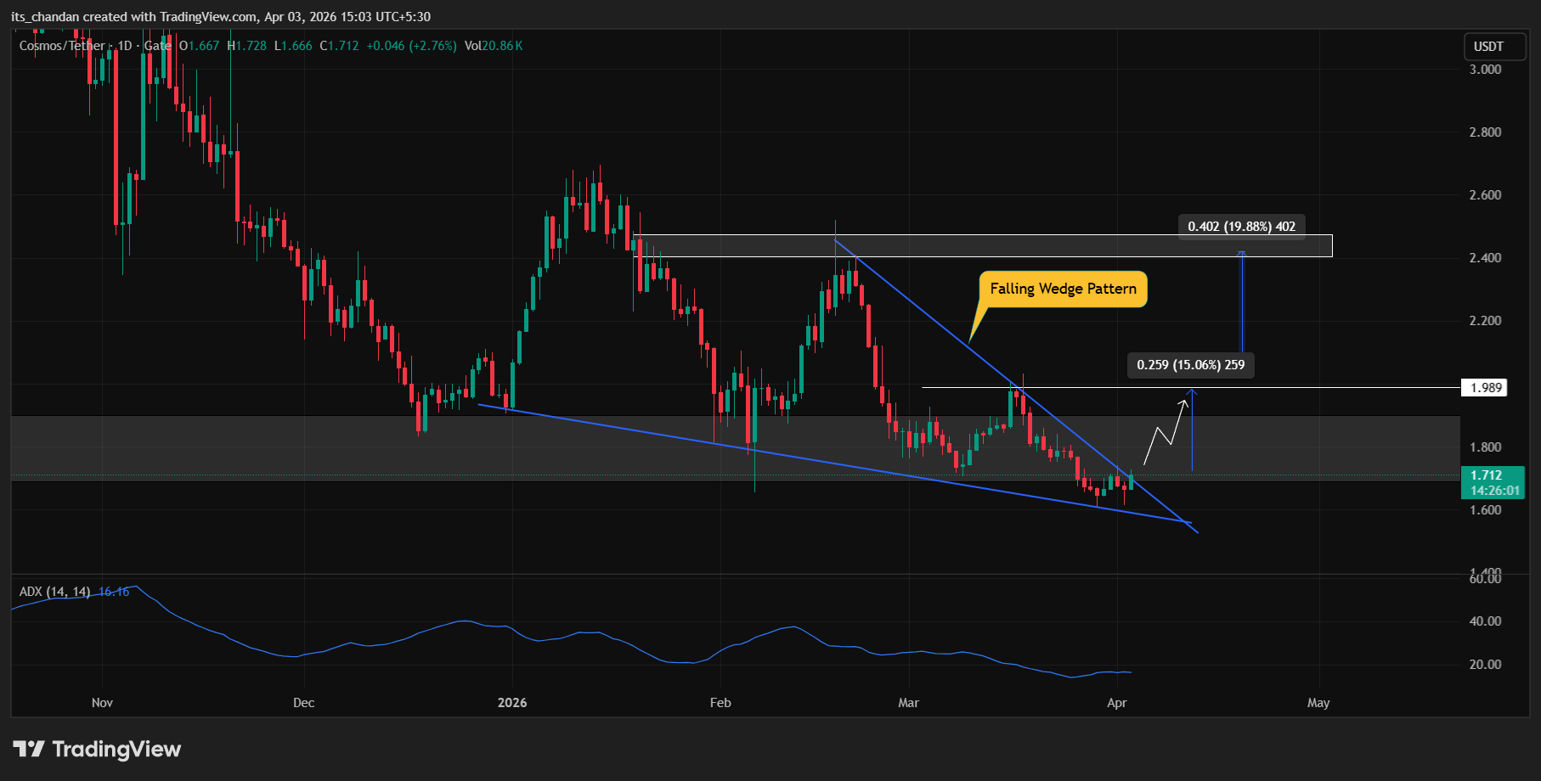Image resolution: width=1541 pixels, height=781 pixels.
Task: Click the 2.400 price scale level
Action: point(1485,258)
